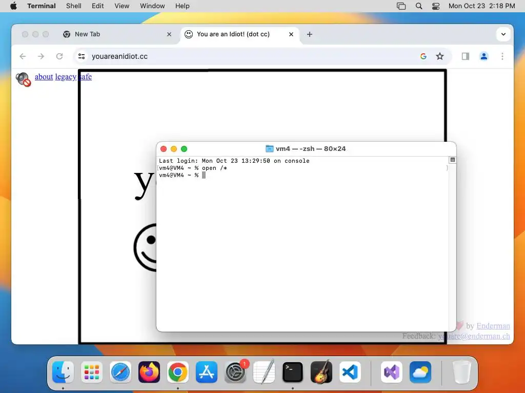Screen dimensions: 525x393
Task: Click the safe link
Action: (86, 77)
